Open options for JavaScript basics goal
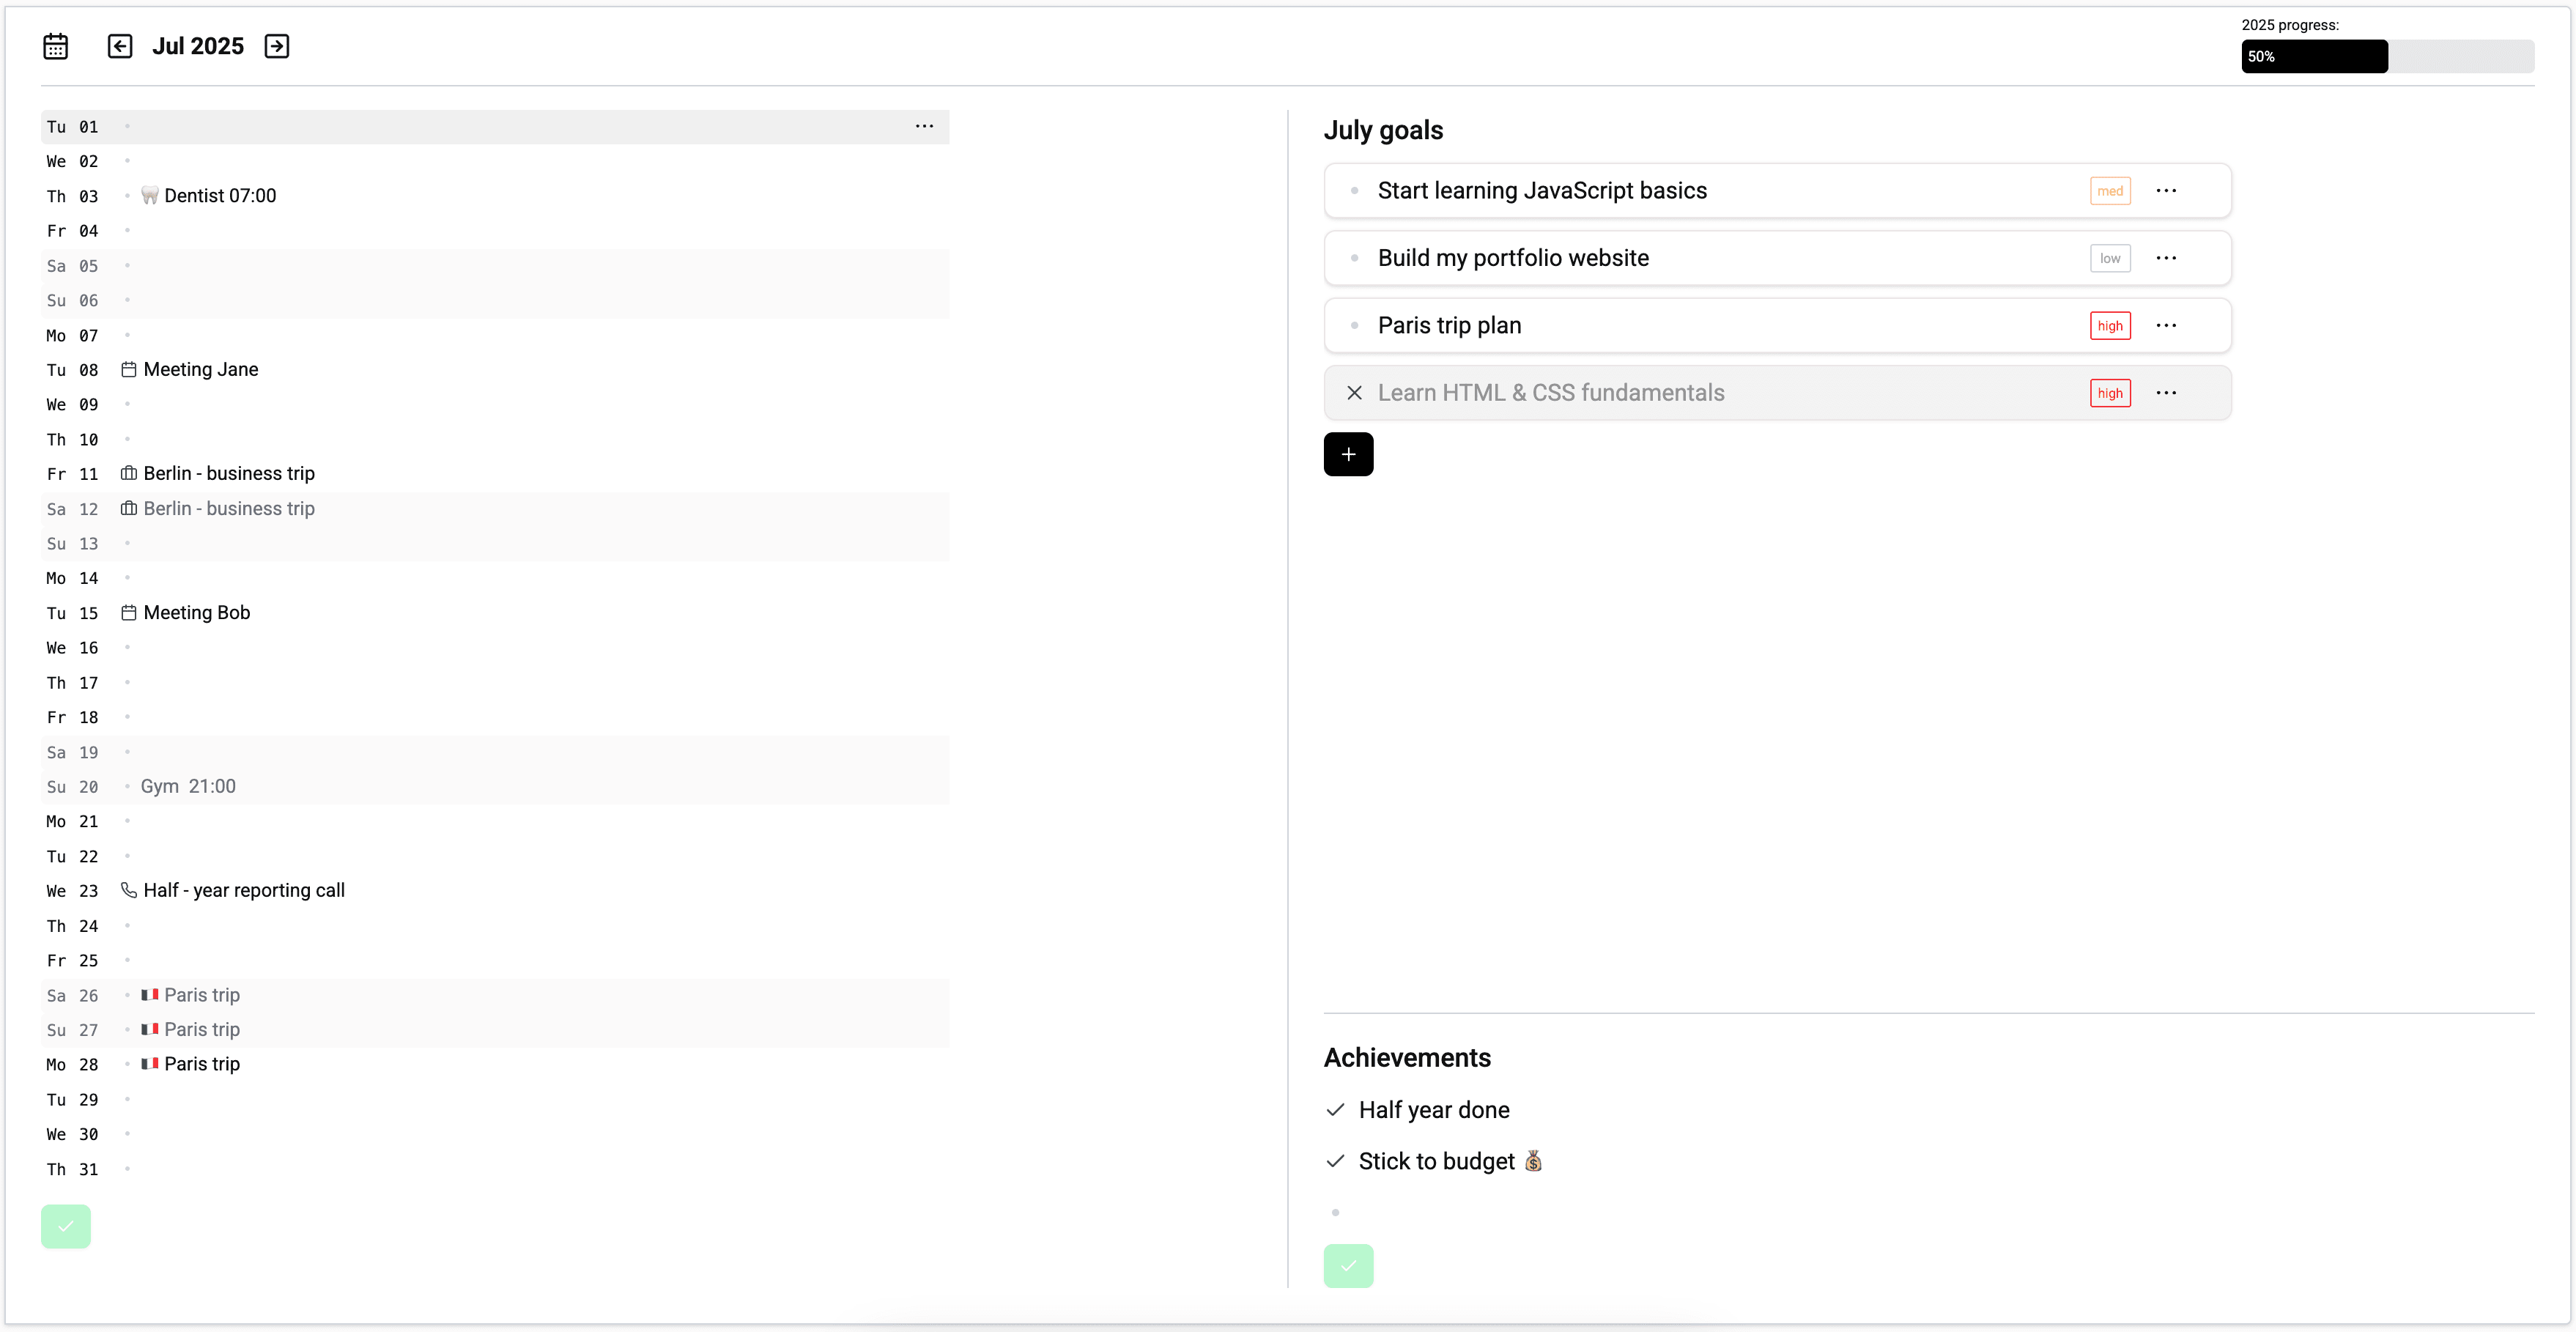2576x1332 pixels. click(2166, 190)
